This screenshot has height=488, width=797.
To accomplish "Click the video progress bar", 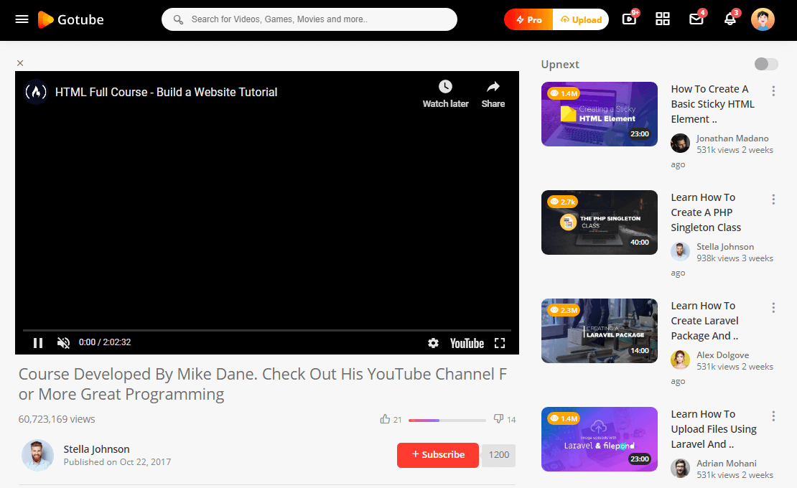I will (267, 330).
